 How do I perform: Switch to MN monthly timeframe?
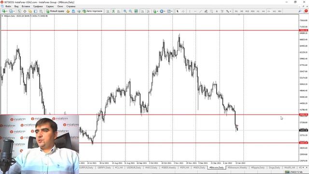point(280,11)
